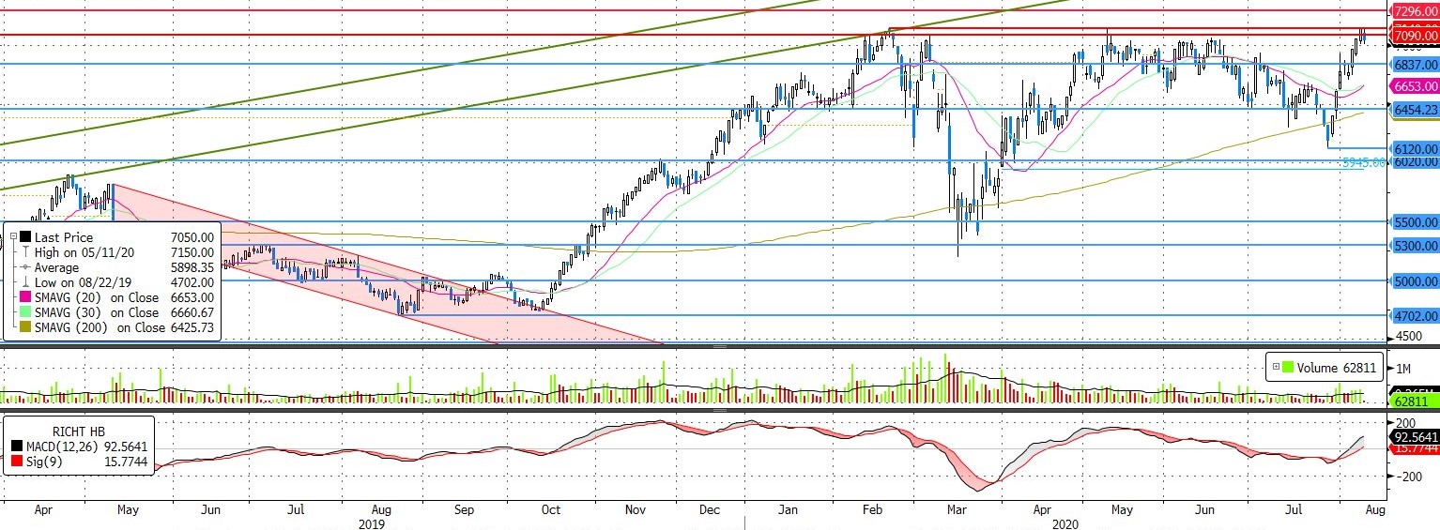
Task: Click the Low marker icon in legend
Action: 25,282
